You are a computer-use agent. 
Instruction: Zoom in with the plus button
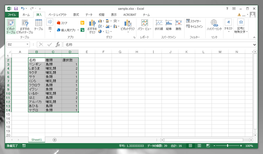click(x=241, y=146)
